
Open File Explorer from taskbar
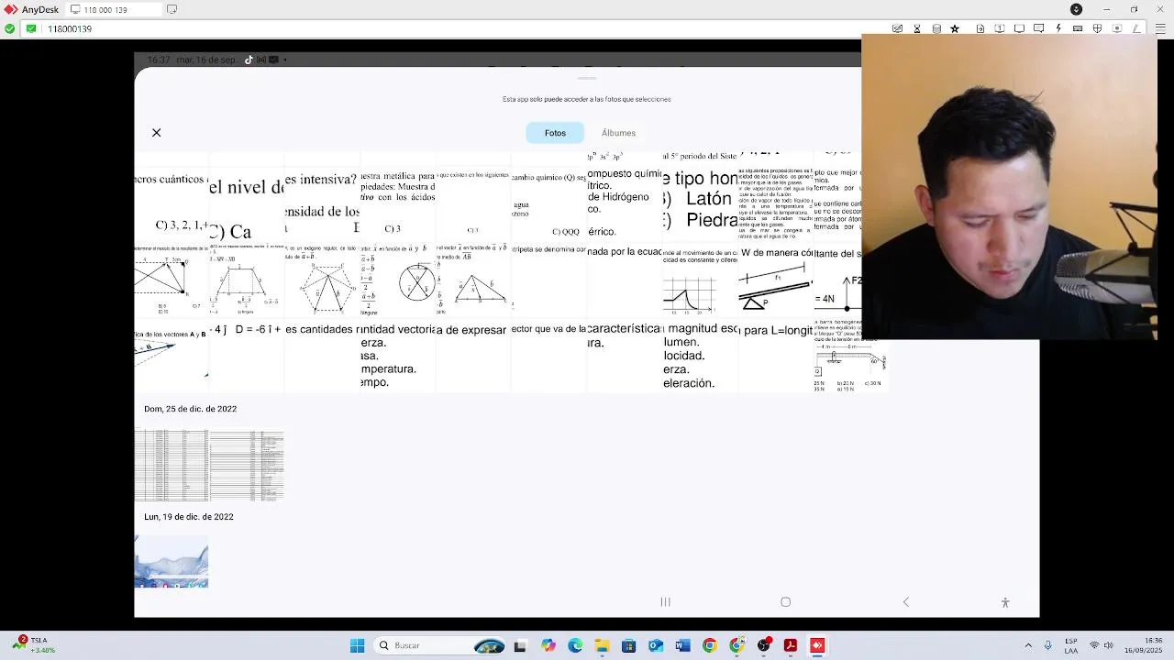[602, 645]
